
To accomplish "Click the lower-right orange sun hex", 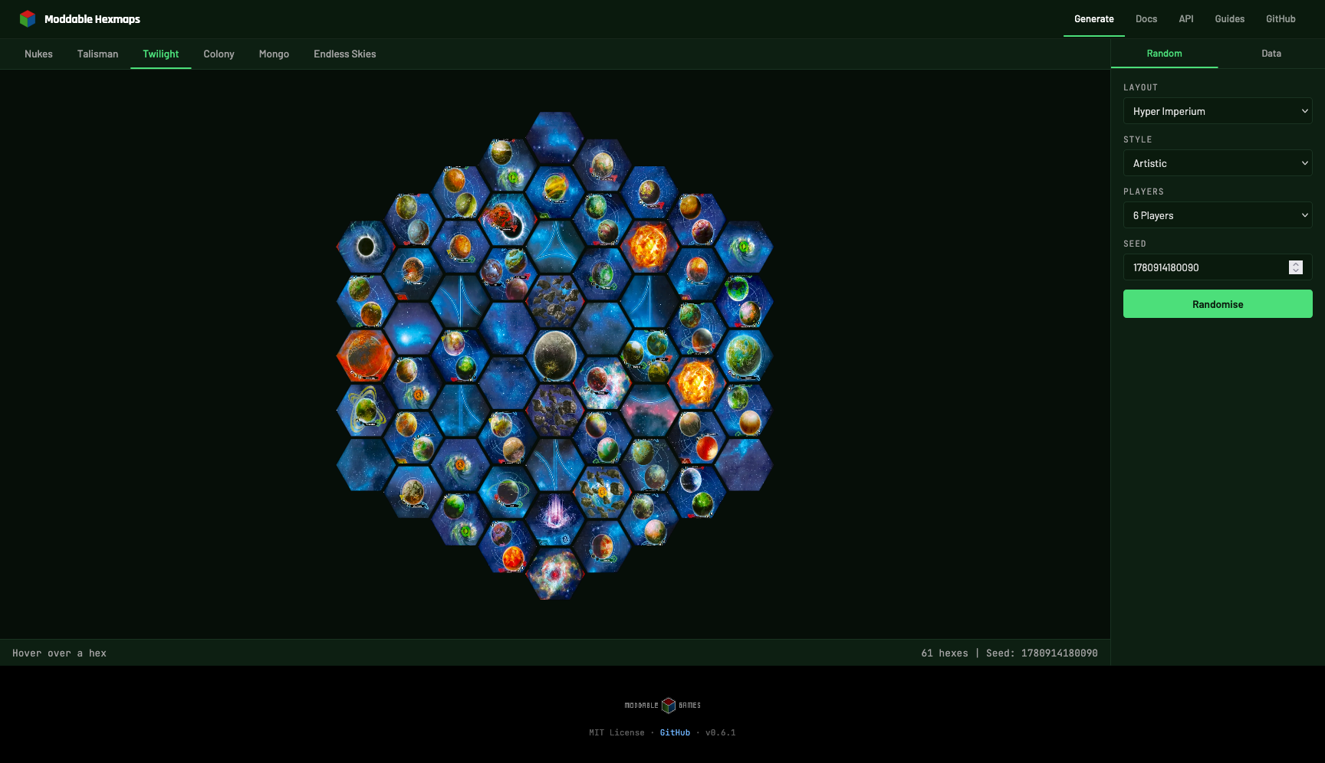I will pos(696,382).
